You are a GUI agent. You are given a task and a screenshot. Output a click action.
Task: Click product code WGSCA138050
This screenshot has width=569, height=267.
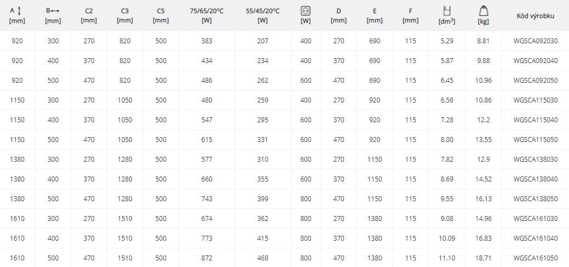click(x=535, y=199)
